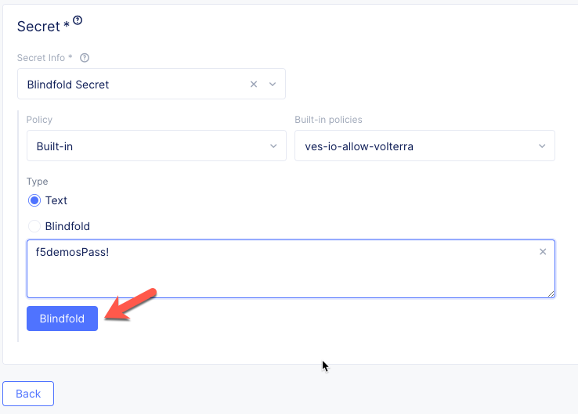Click the "Text" radio option label
The height and width of the screenshot is (414, 578).
pyautogui.click(x=56, y=200)
